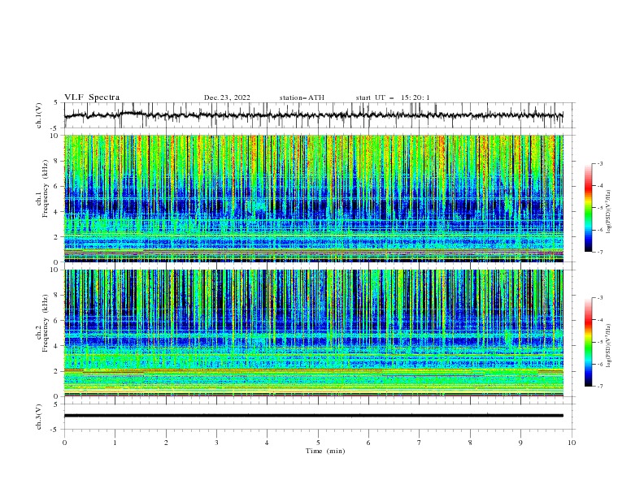The image size is (644, 497).
Task: Click the "6" tick label on the time axis
Action: click(x=368, y=443)
